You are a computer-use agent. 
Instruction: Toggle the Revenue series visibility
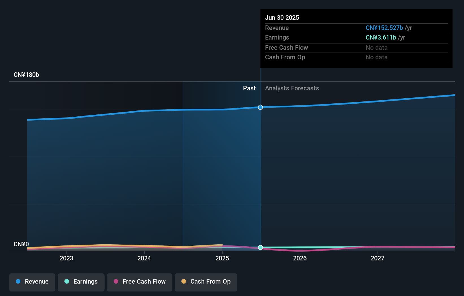(x=32, y=282)
